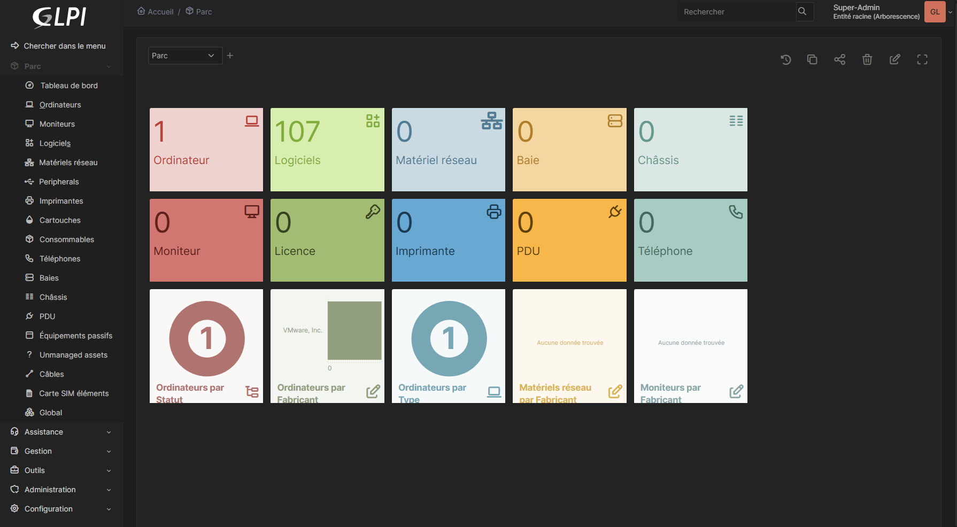
Task: Toggle fullscreen mode for the dashboard
Action: click(922, 60)
